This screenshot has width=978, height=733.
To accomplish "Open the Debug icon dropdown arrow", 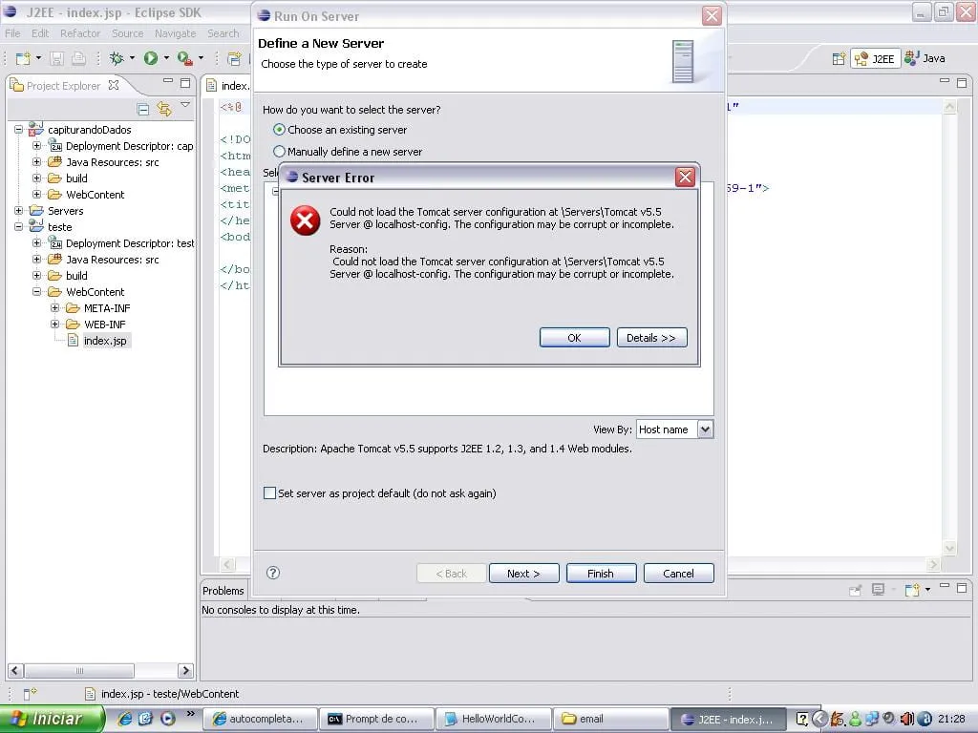I will tap(132, 58).
